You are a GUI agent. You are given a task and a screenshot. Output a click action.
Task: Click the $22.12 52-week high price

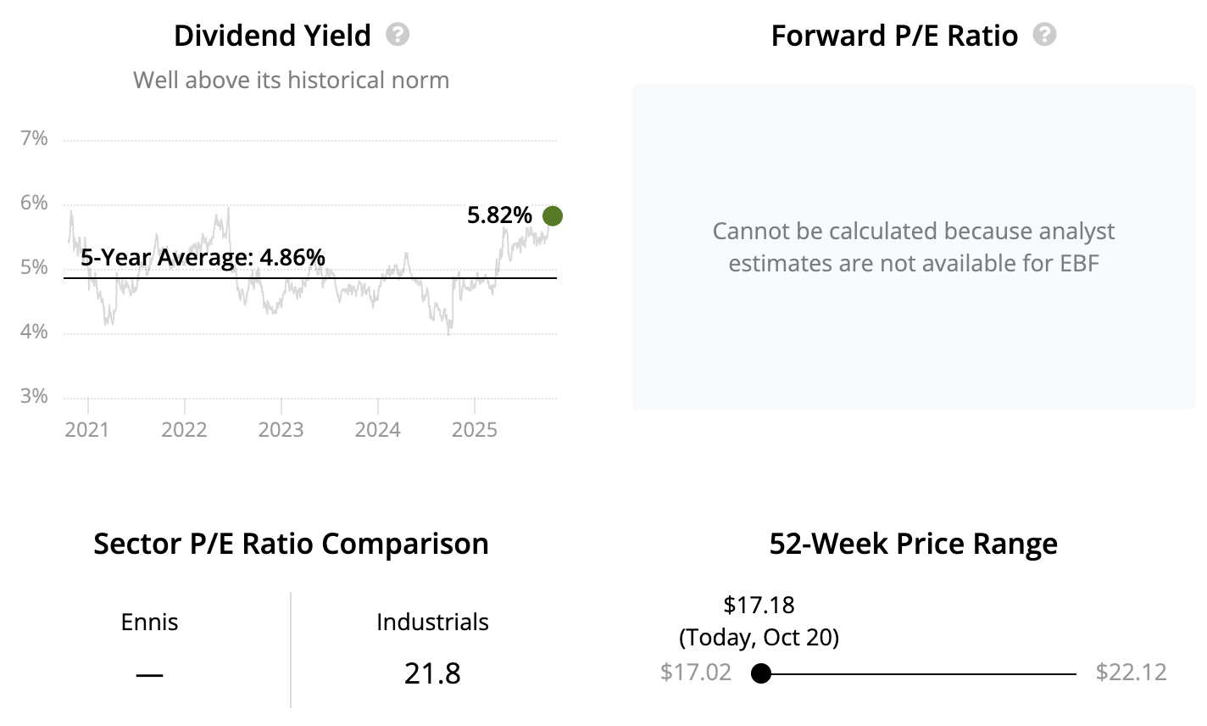pos(1131,673)
